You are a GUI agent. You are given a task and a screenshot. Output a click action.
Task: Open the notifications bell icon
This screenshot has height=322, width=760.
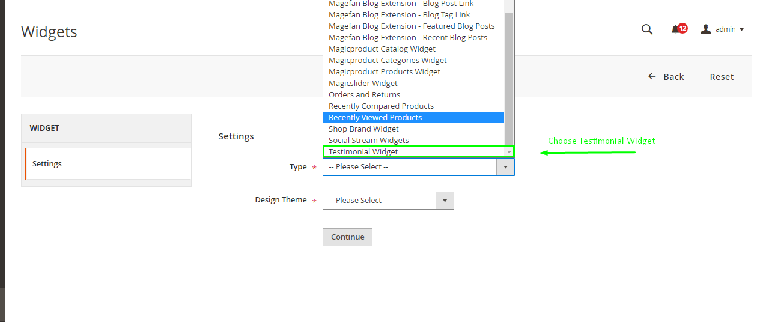tap(676, 29)
